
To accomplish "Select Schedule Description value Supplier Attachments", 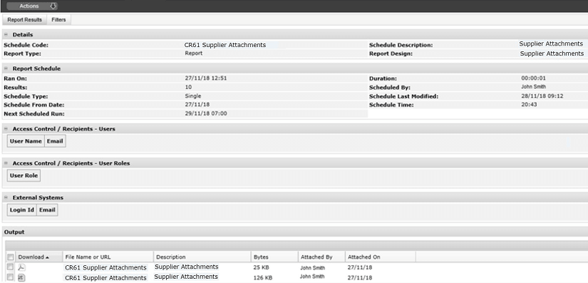I will [x=551, y=44].
